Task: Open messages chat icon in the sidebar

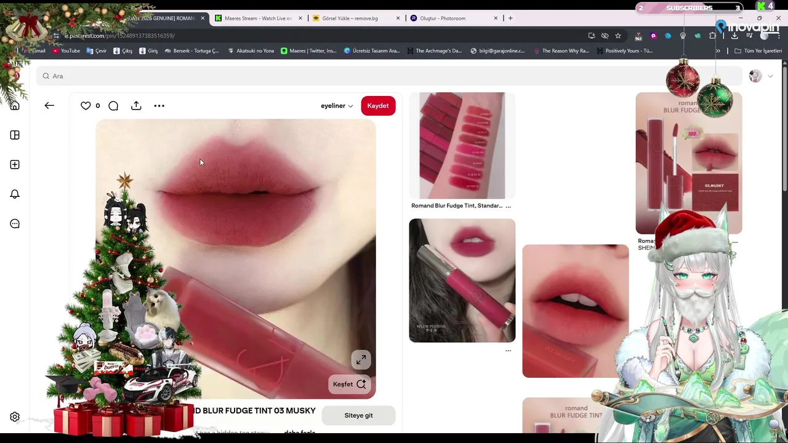Action: [x=15, y=224]
